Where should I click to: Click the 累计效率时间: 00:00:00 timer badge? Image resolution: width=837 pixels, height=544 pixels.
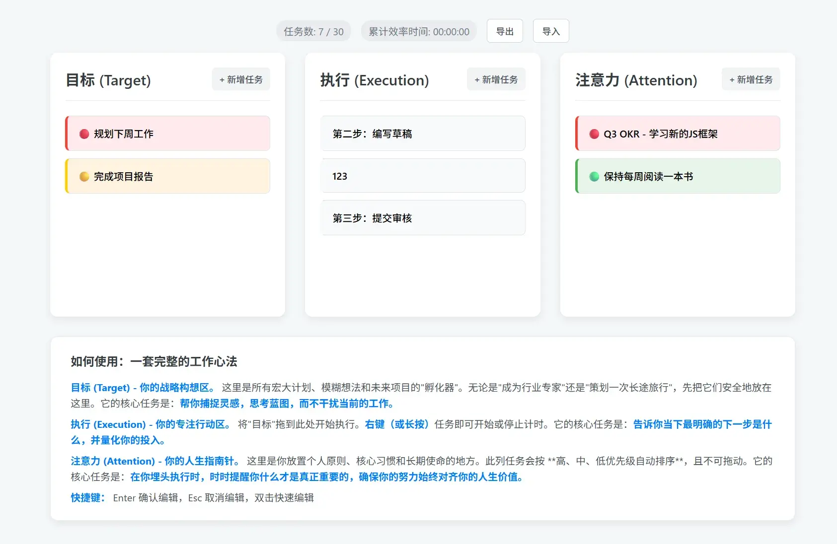(x=419, y=31)
